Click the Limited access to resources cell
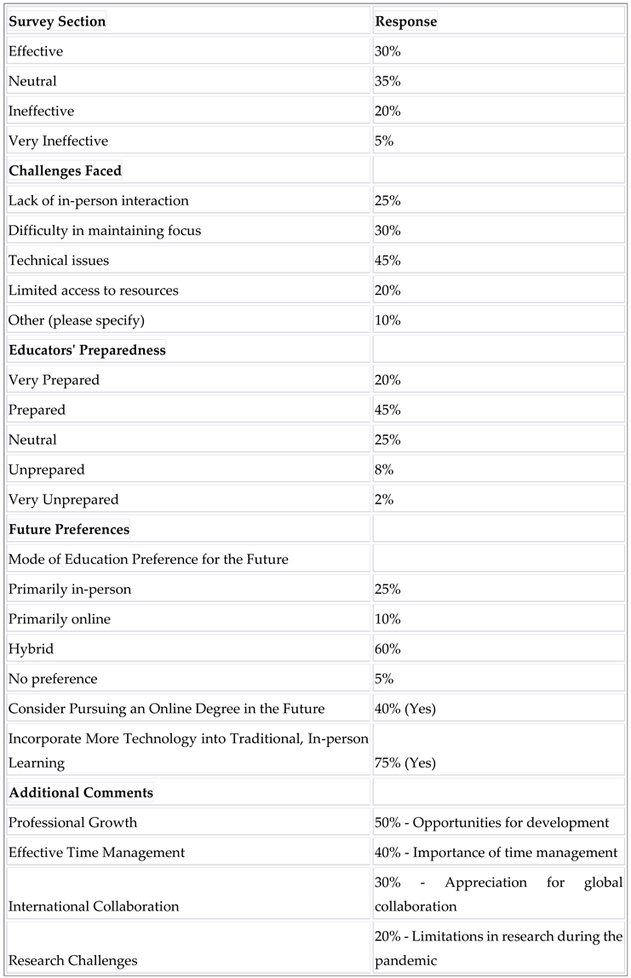Screen dimensions: 631x978 tap(94, 290)
